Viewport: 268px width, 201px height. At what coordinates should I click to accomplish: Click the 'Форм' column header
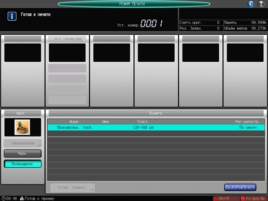(74, 122)
